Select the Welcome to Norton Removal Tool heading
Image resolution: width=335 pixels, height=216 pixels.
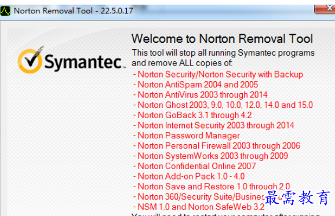coord(222,39)
